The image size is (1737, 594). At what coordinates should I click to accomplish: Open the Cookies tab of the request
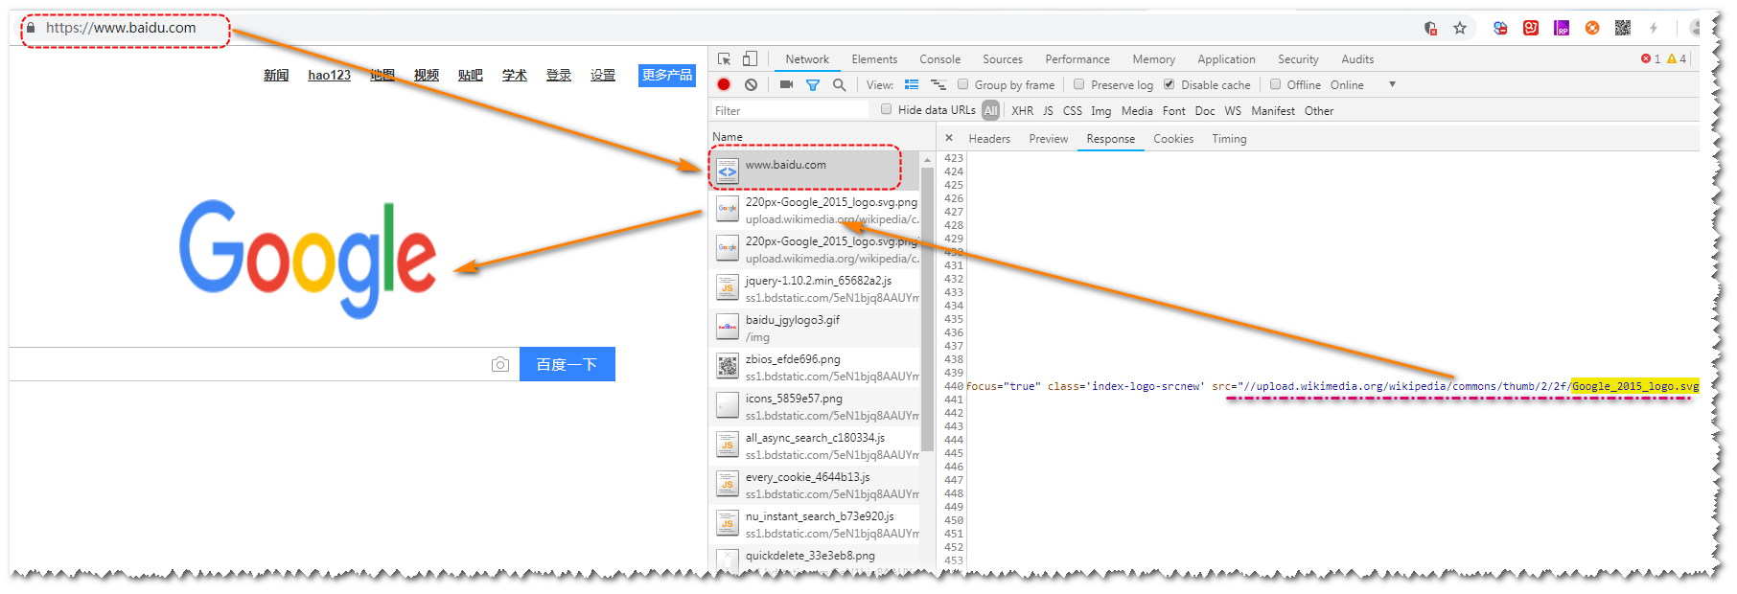[x=1173, y=139]
